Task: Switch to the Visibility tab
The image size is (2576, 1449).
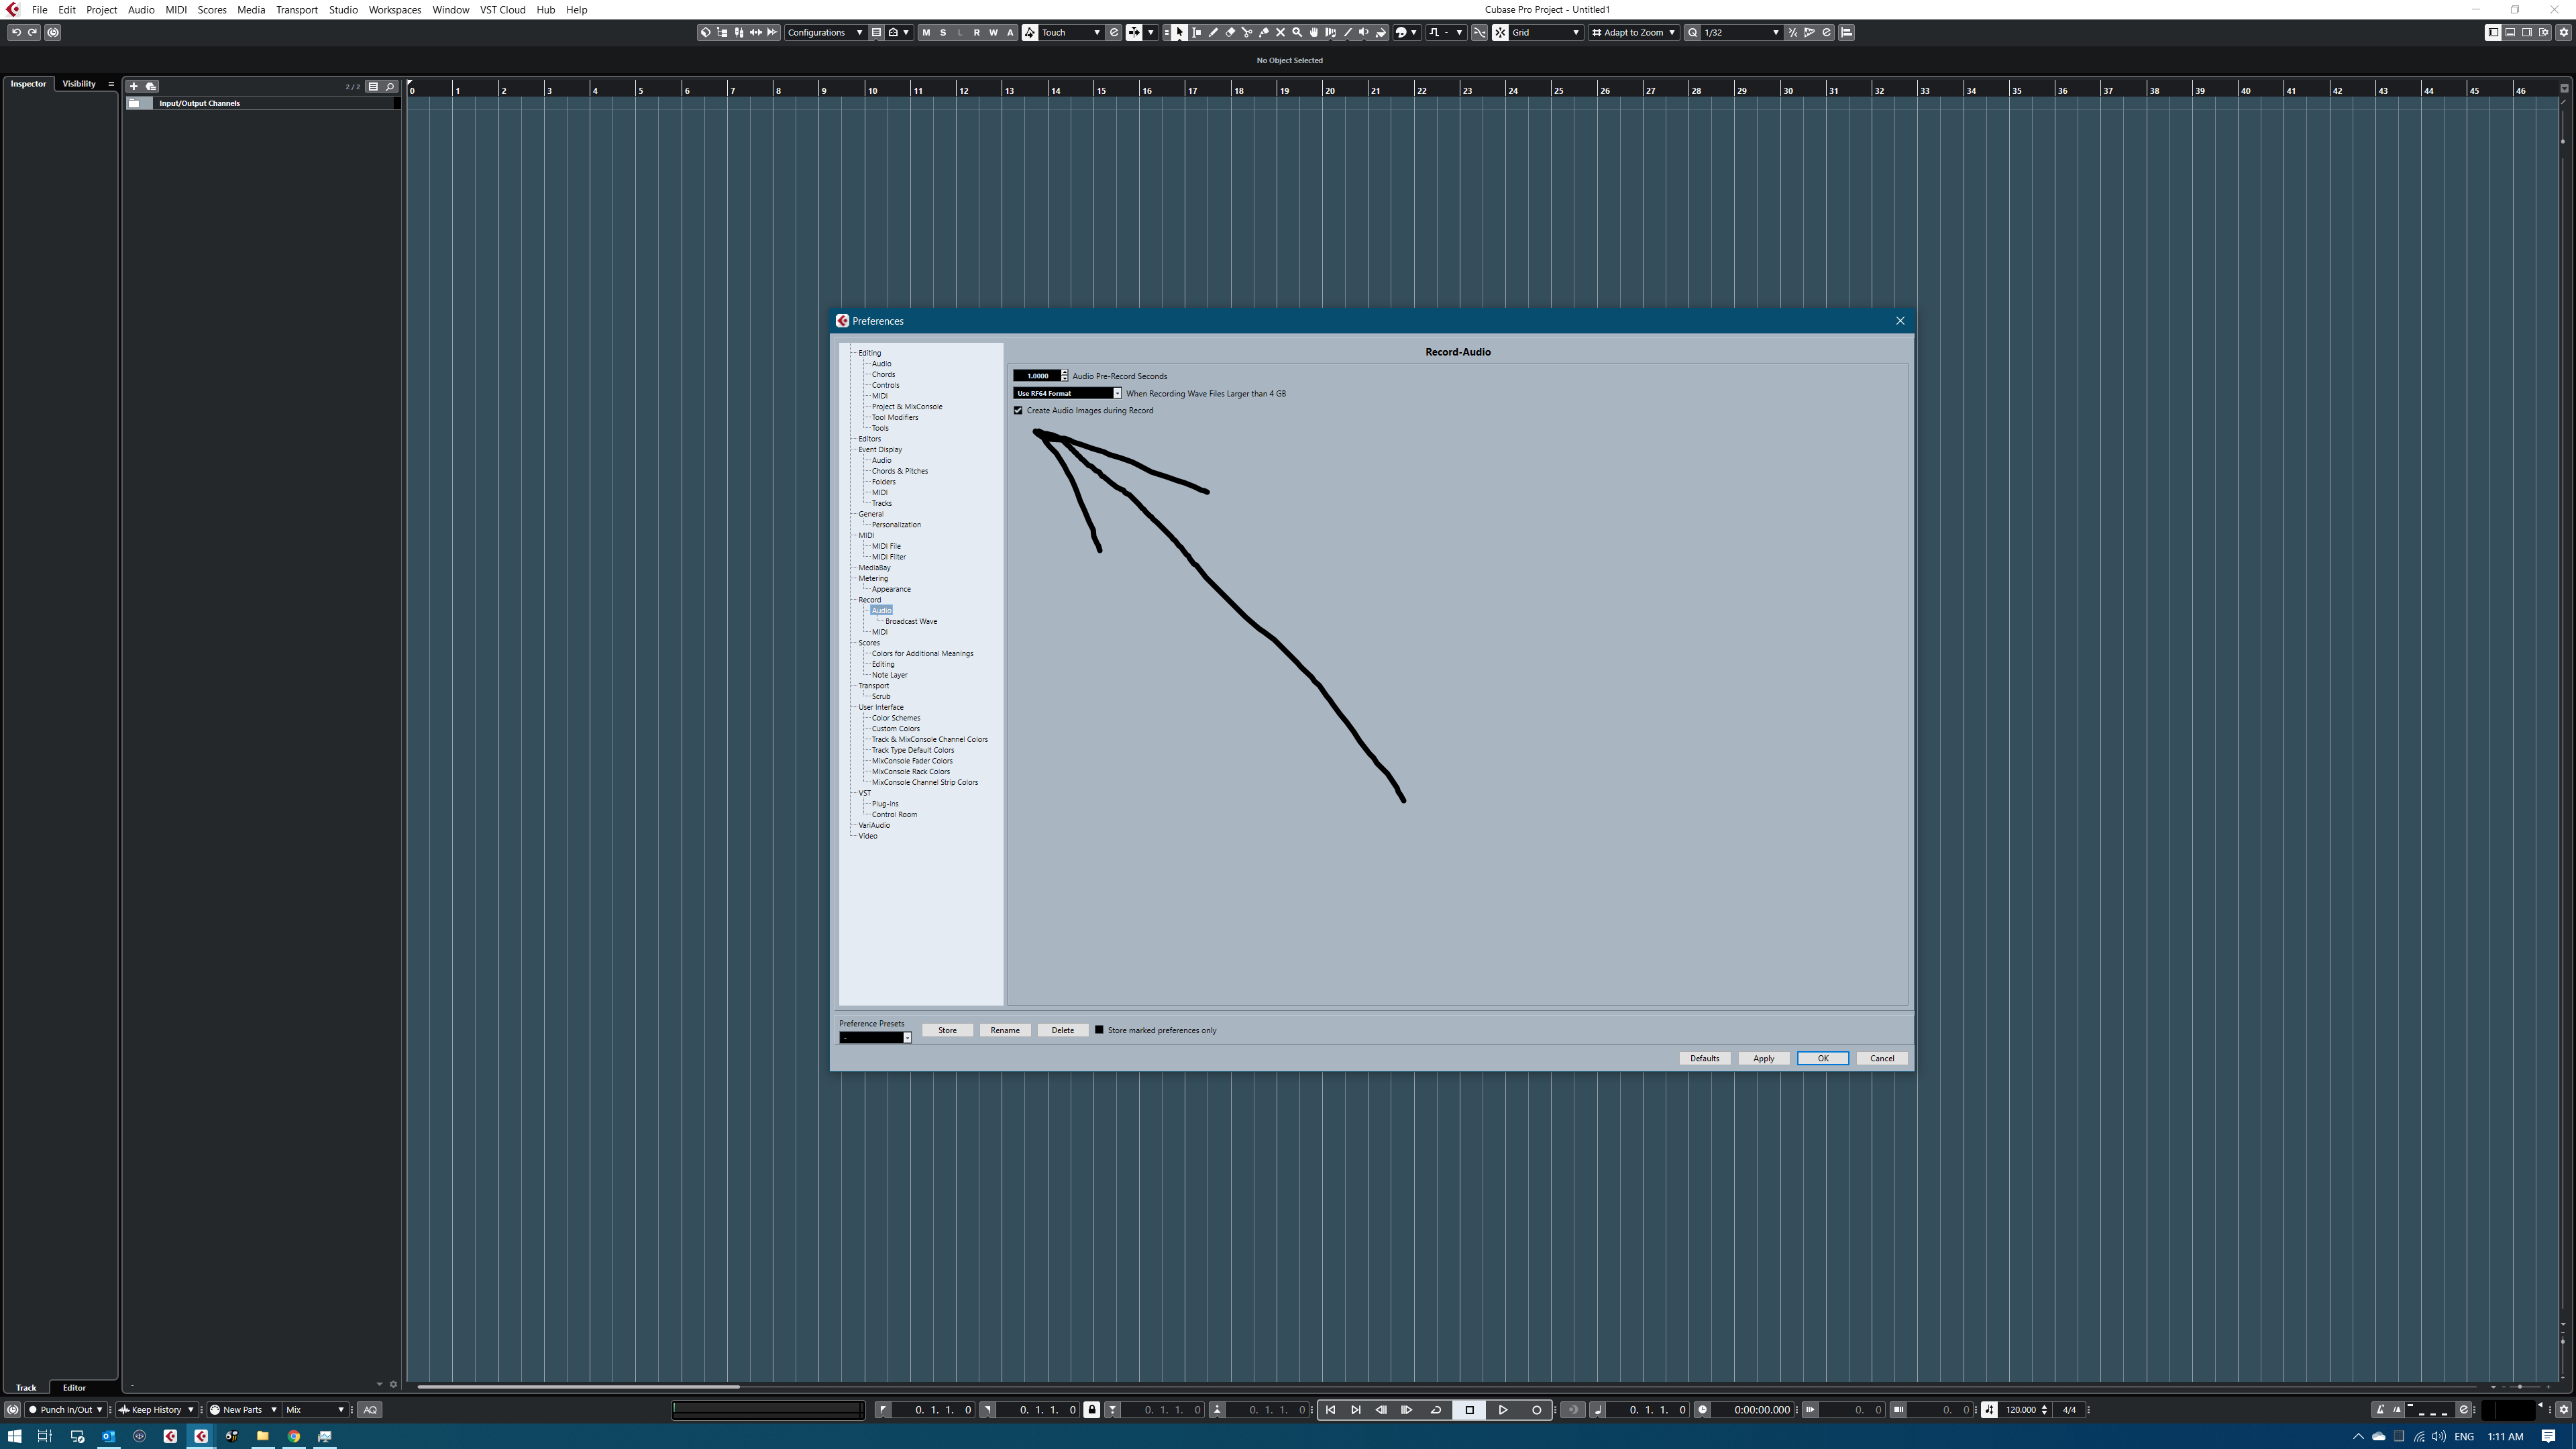Action: coord(79,84)
